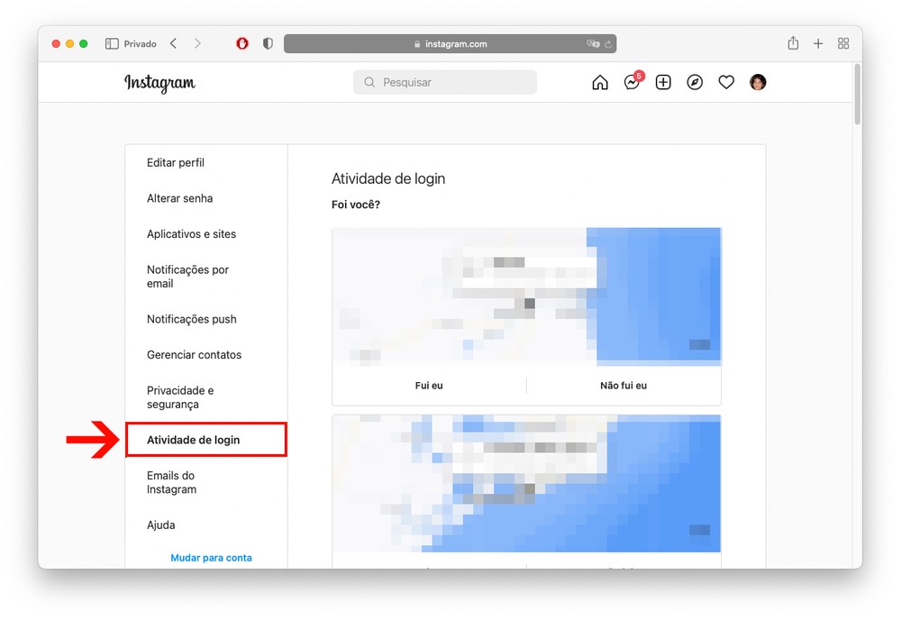Show Safari tab overview grid icon
The image size is (901, 620).
coord(843,43)
